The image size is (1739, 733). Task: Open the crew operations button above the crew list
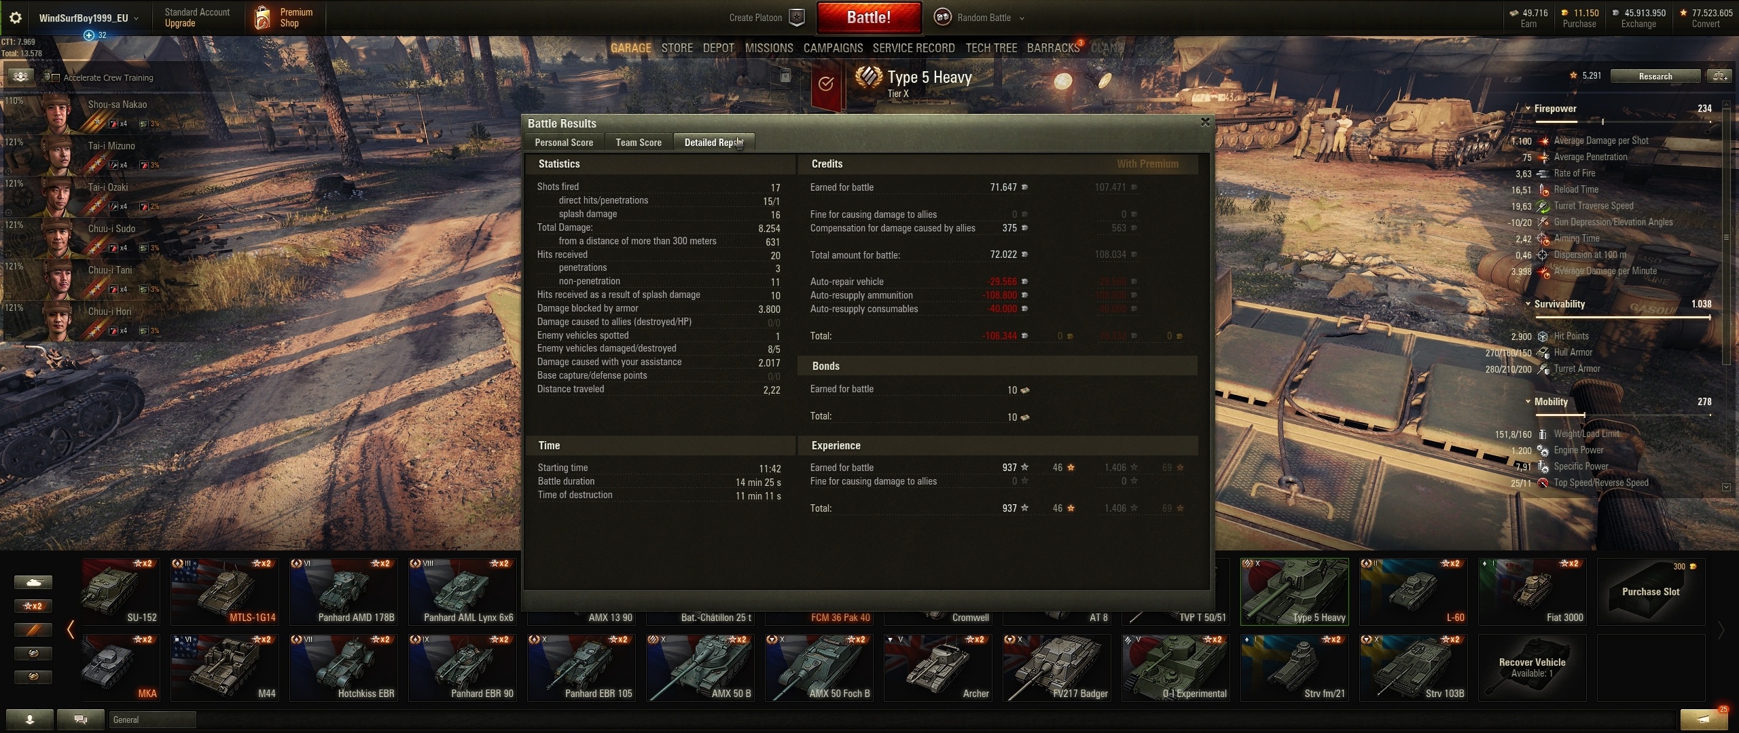20,77
